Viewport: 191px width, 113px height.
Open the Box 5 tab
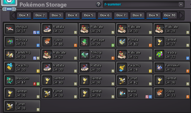(x=89, y=15)
